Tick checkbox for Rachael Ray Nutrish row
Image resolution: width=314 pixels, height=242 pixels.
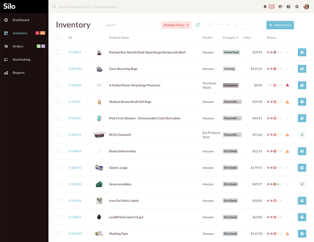(59, 52)
